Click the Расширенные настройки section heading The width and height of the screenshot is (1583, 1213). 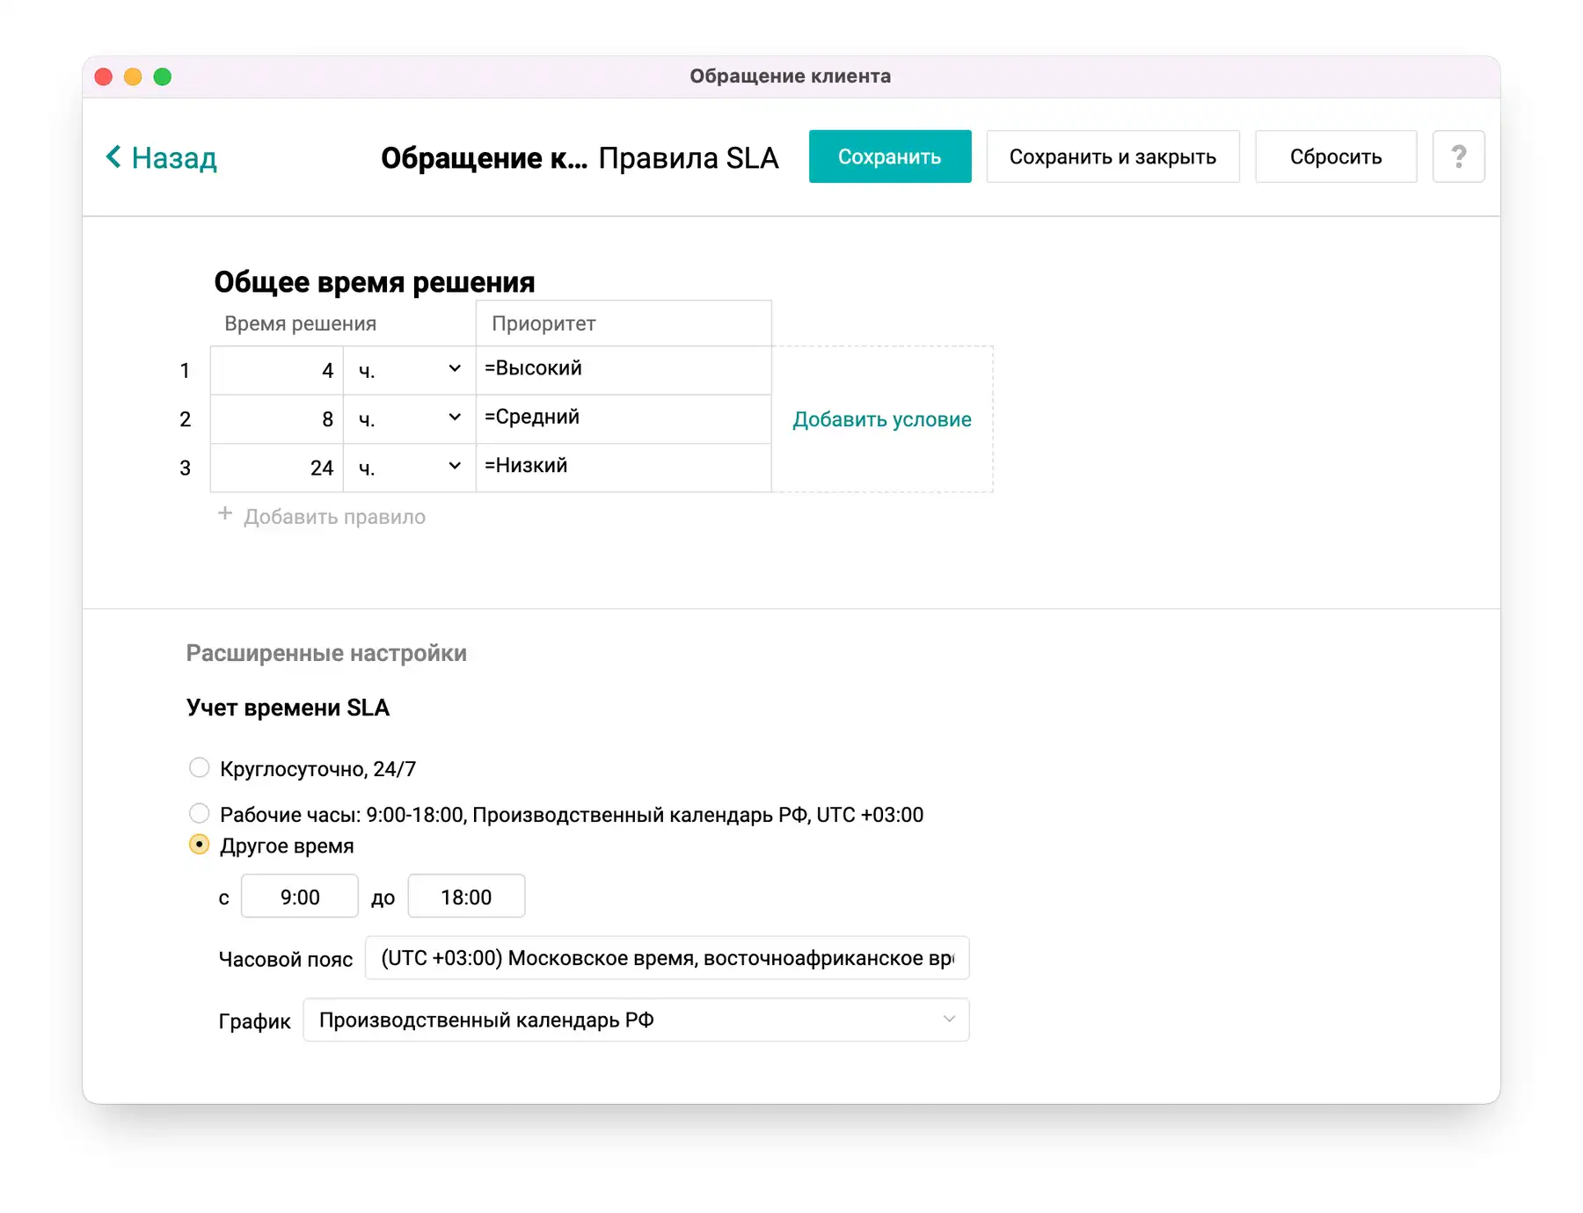[x=326, y=653]
